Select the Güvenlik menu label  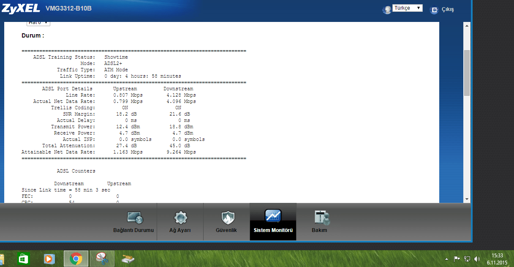pos(226,230)
